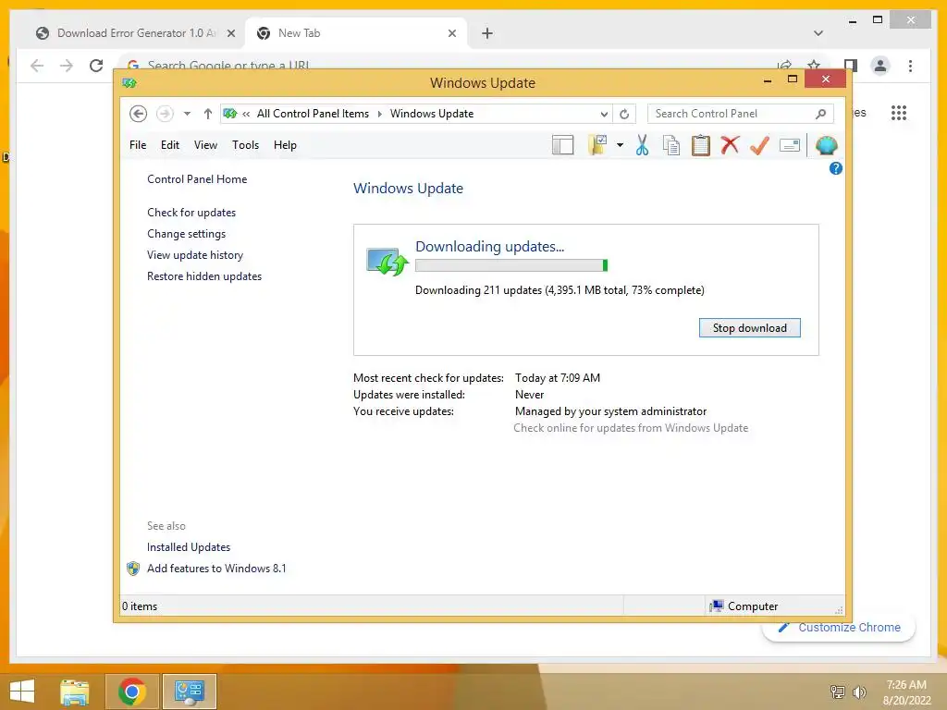Click the download progress bar
The image size is (947, 710).
click(511, 265)
